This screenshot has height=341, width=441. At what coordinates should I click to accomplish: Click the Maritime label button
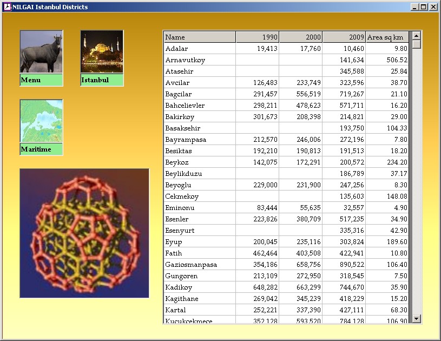tap(41, 149)
